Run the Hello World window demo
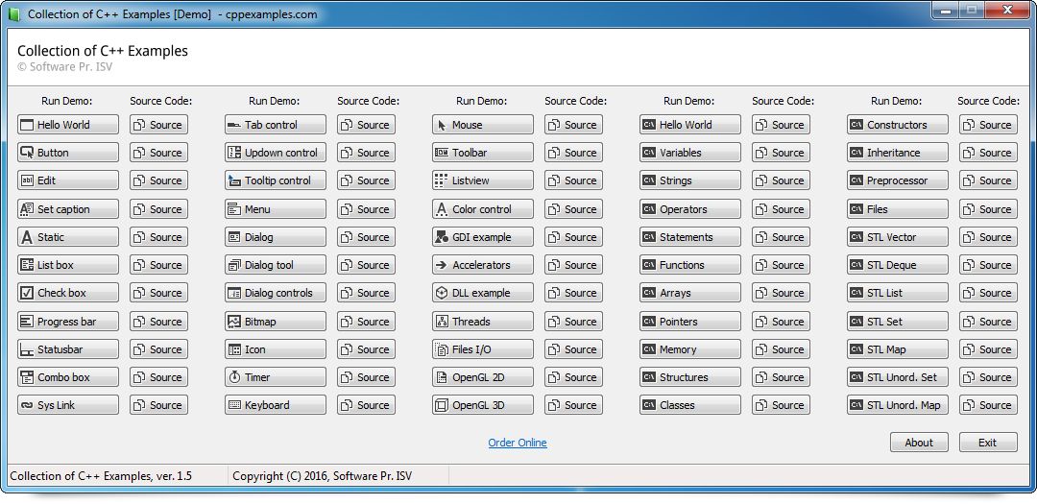This screenshot has height=504, width=1037. coord(68,125)
